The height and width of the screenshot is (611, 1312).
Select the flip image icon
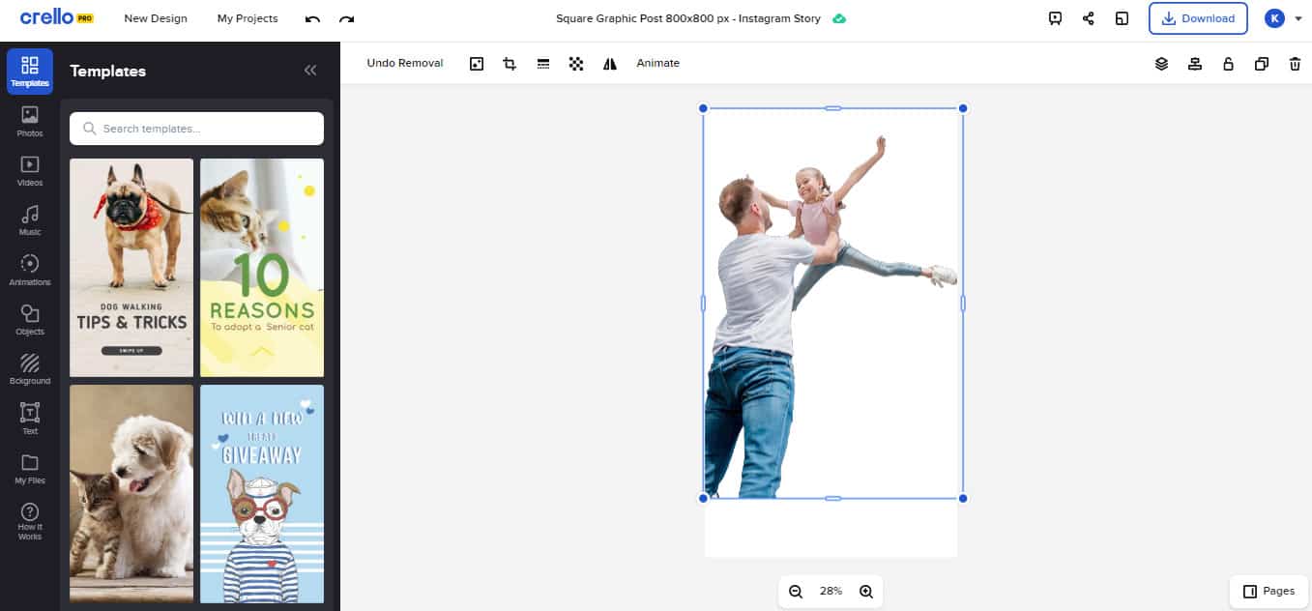[609, 64]
